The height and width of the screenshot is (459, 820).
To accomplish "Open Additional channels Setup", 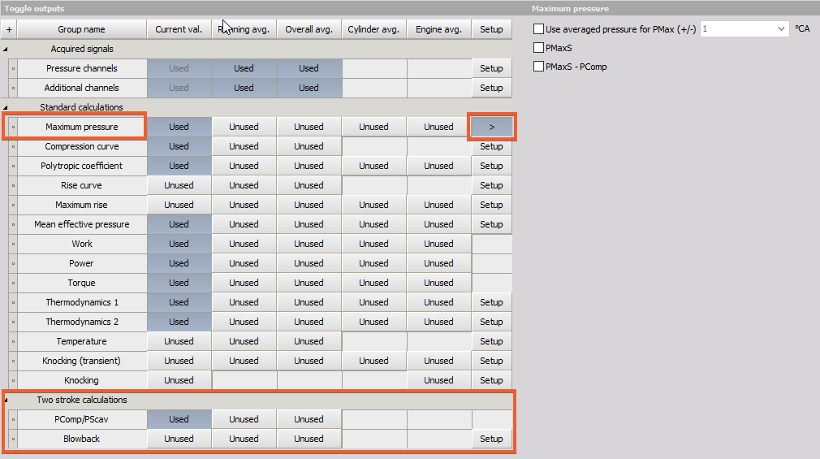I will 491,88.
